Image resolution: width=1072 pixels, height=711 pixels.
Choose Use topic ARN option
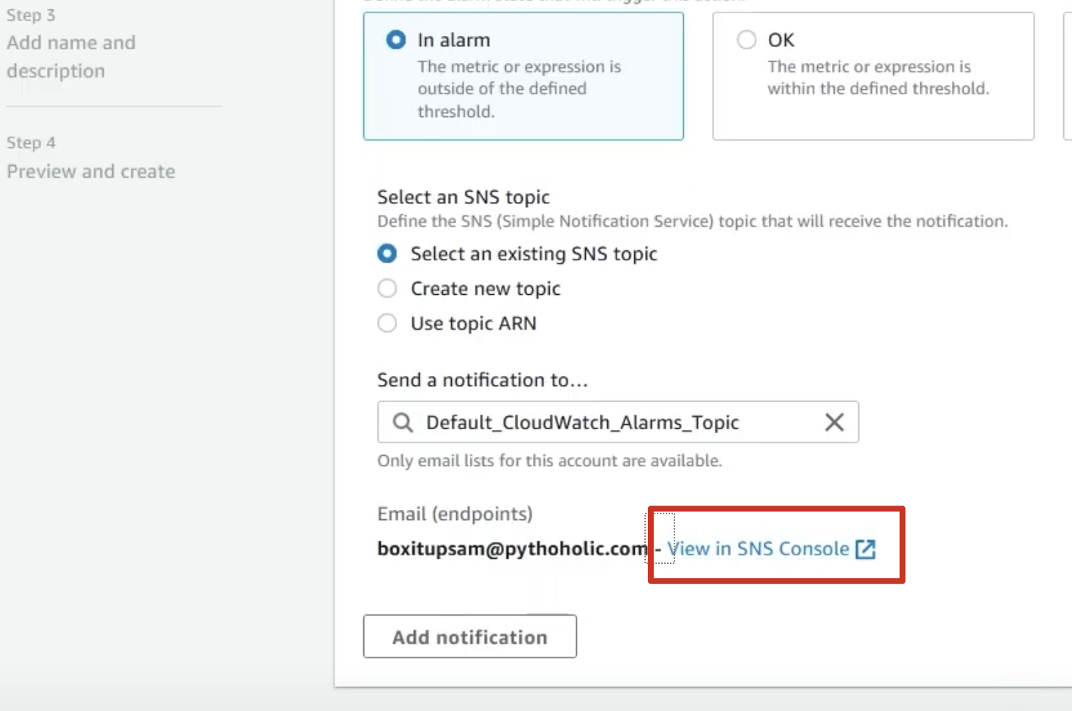click(x=387, y=323)
